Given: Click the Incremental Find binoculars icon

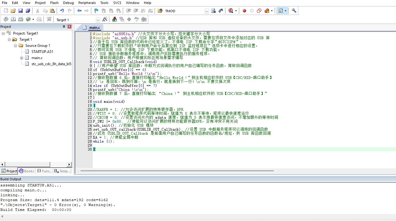Looking at the screenshot, I should 221,11.
